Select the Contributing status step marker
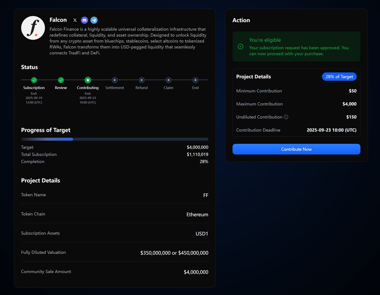Viewport: 380px width, 295px height. (x=88, y=80)
